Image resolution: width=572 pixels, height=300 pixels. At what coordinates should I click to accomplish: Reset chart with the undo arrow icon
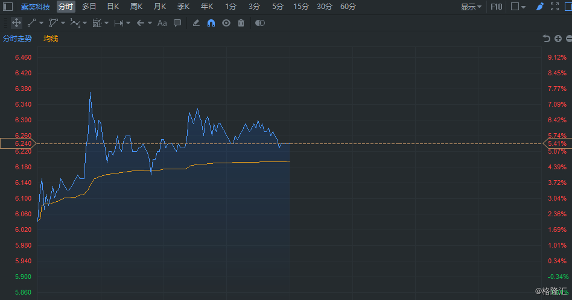pyautogui.click(x=546, y=38)
